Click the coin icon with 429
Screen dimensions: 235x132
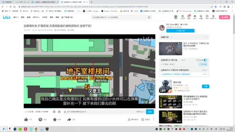tap(40, 119)
